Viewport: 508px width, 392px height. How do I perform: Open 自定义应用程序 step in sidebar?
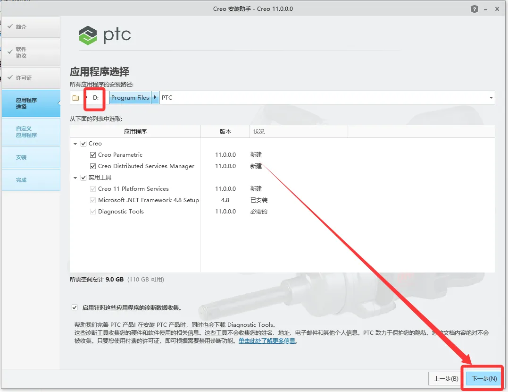[x=31, y=132]
